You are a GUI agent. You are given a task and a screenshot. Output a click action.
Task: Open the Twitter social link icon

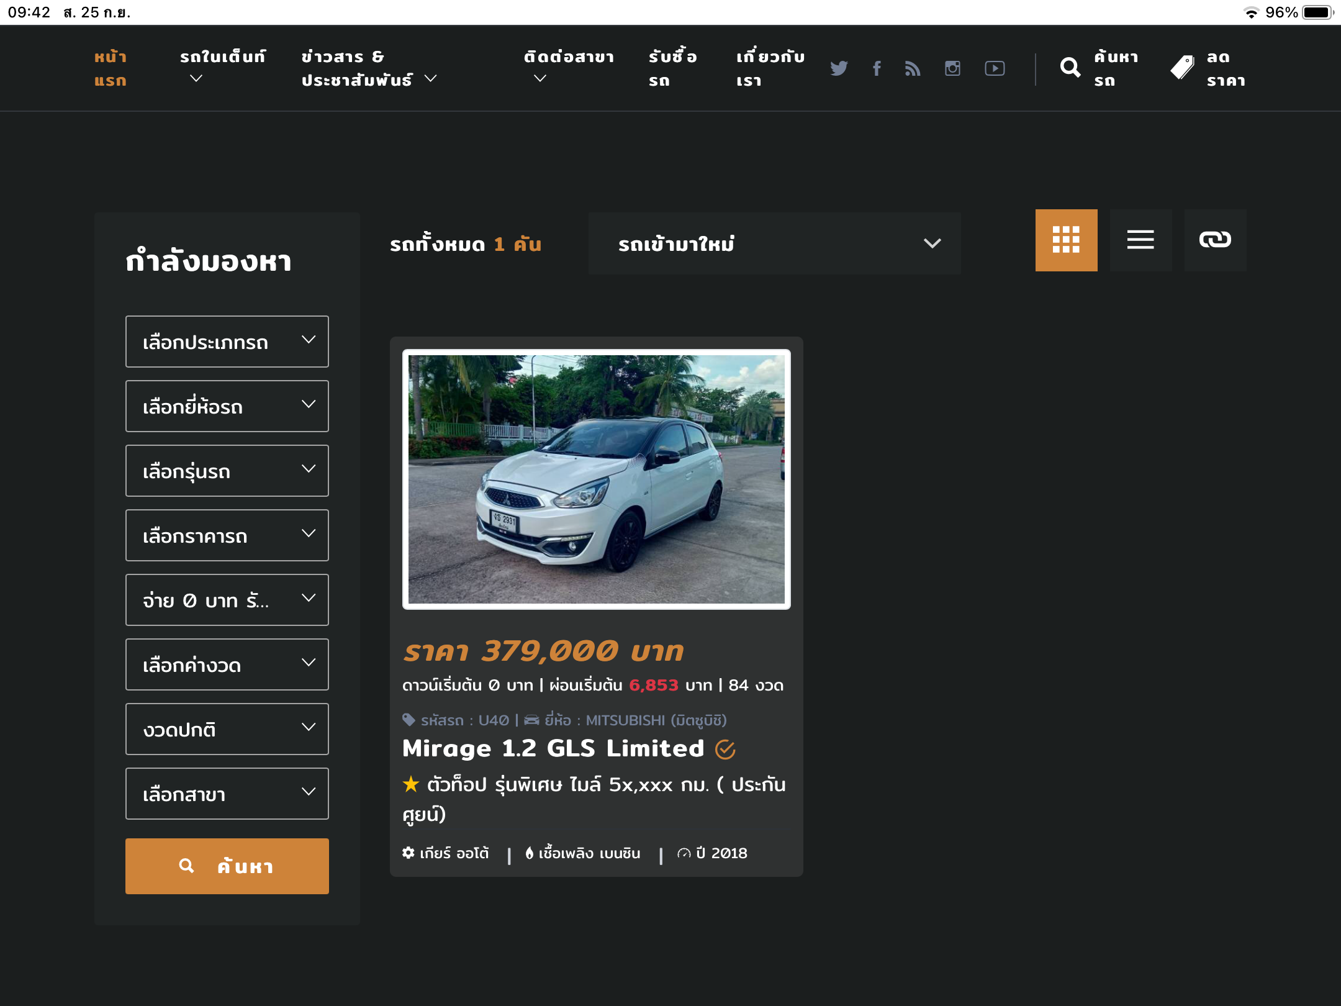pos(839,68)
